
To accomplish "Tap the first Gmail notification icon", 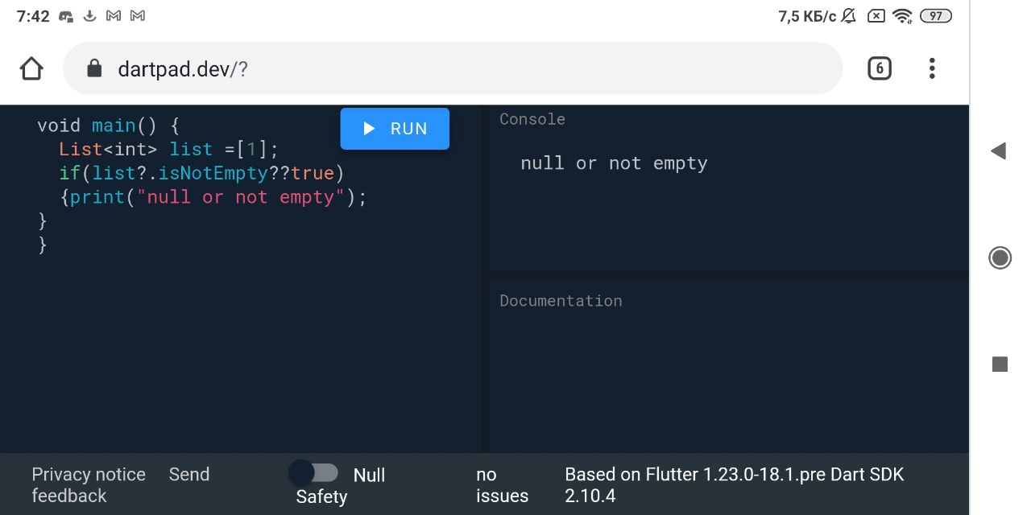I will pos(114,16).
